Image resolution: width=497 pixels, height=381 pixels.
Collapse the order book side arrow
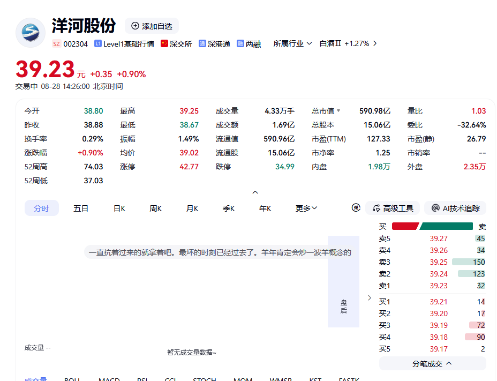[370, 297]
